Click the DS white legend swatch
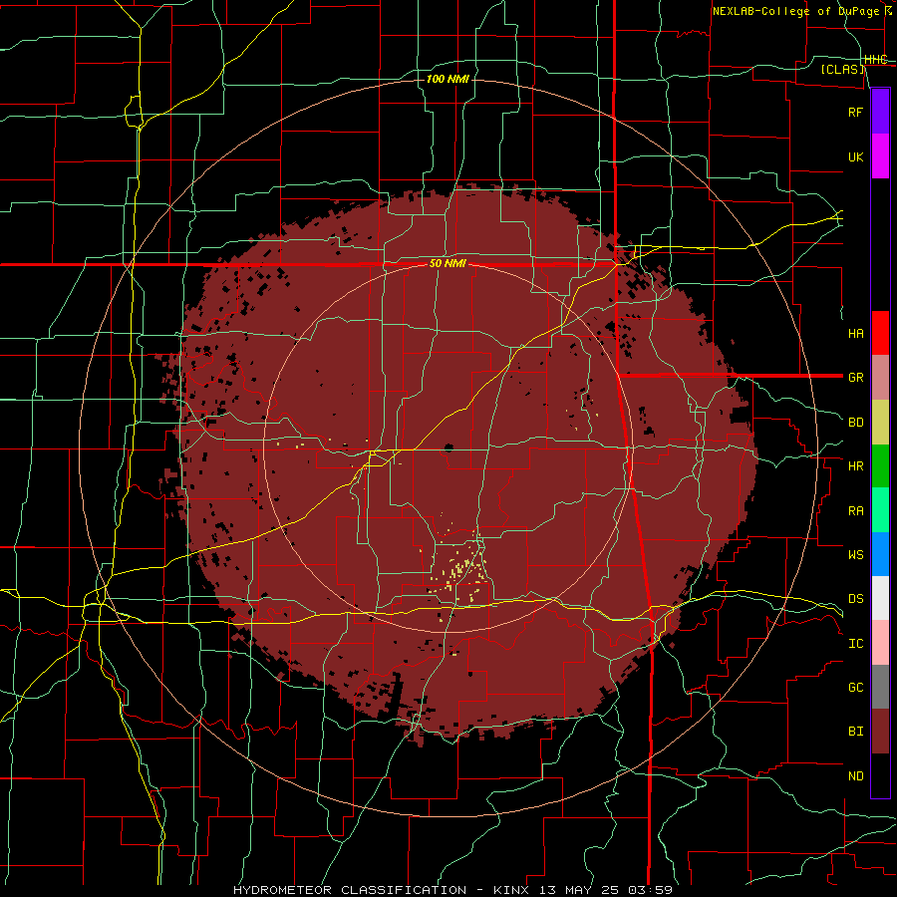Image resolution: width=897 pixels, height=897 pixels. [x=880, y=598]
